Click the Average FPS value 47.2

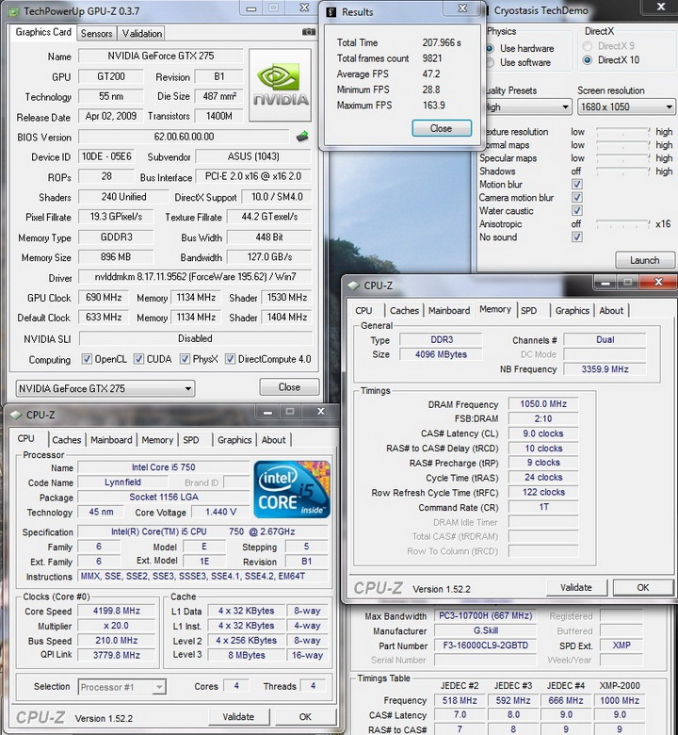click(431, 74)
